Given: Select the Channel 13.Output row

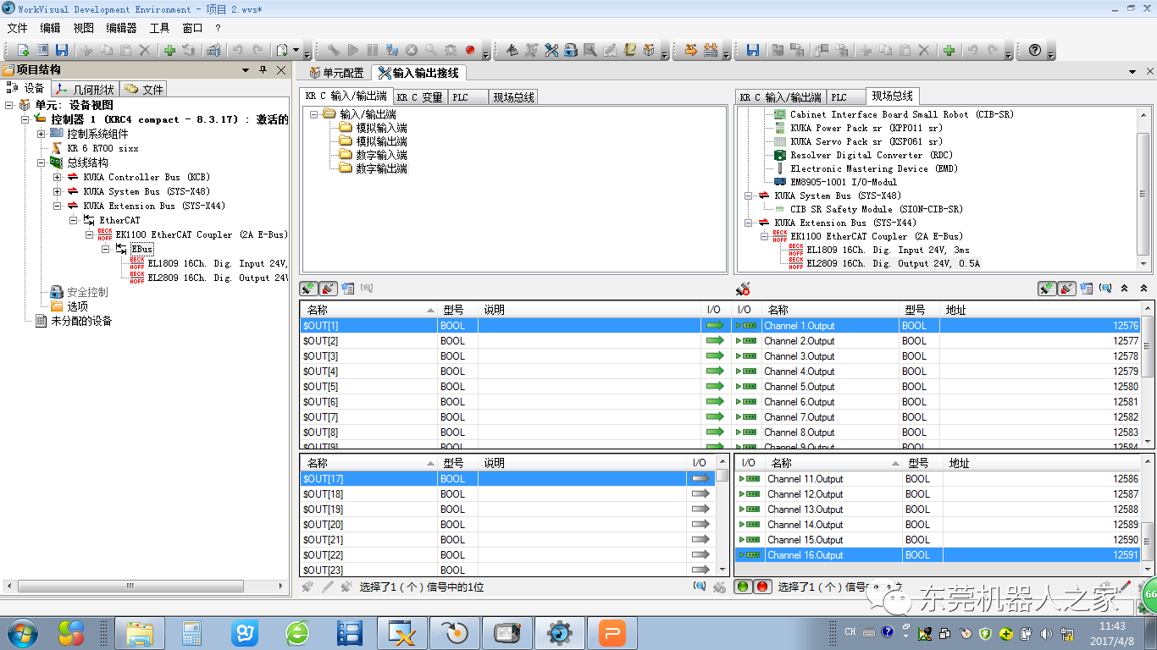Looking at the screenshot, I should [x=937, y=510].
